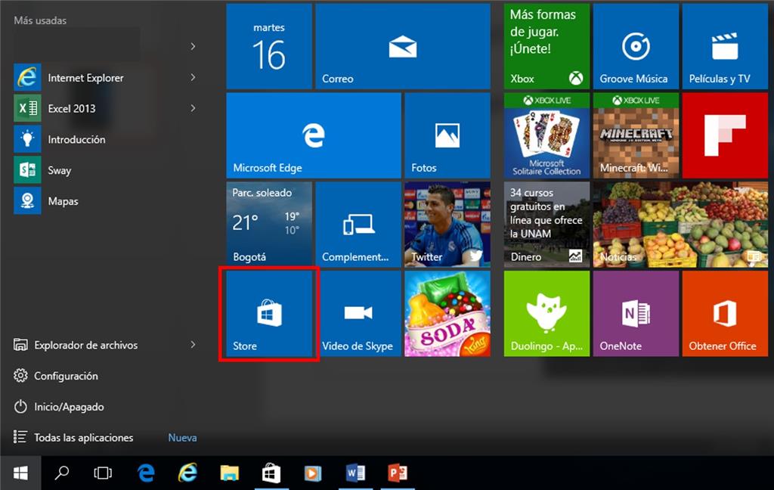Launch the Duolingo tile
The image size is (774, 490).
546,314
